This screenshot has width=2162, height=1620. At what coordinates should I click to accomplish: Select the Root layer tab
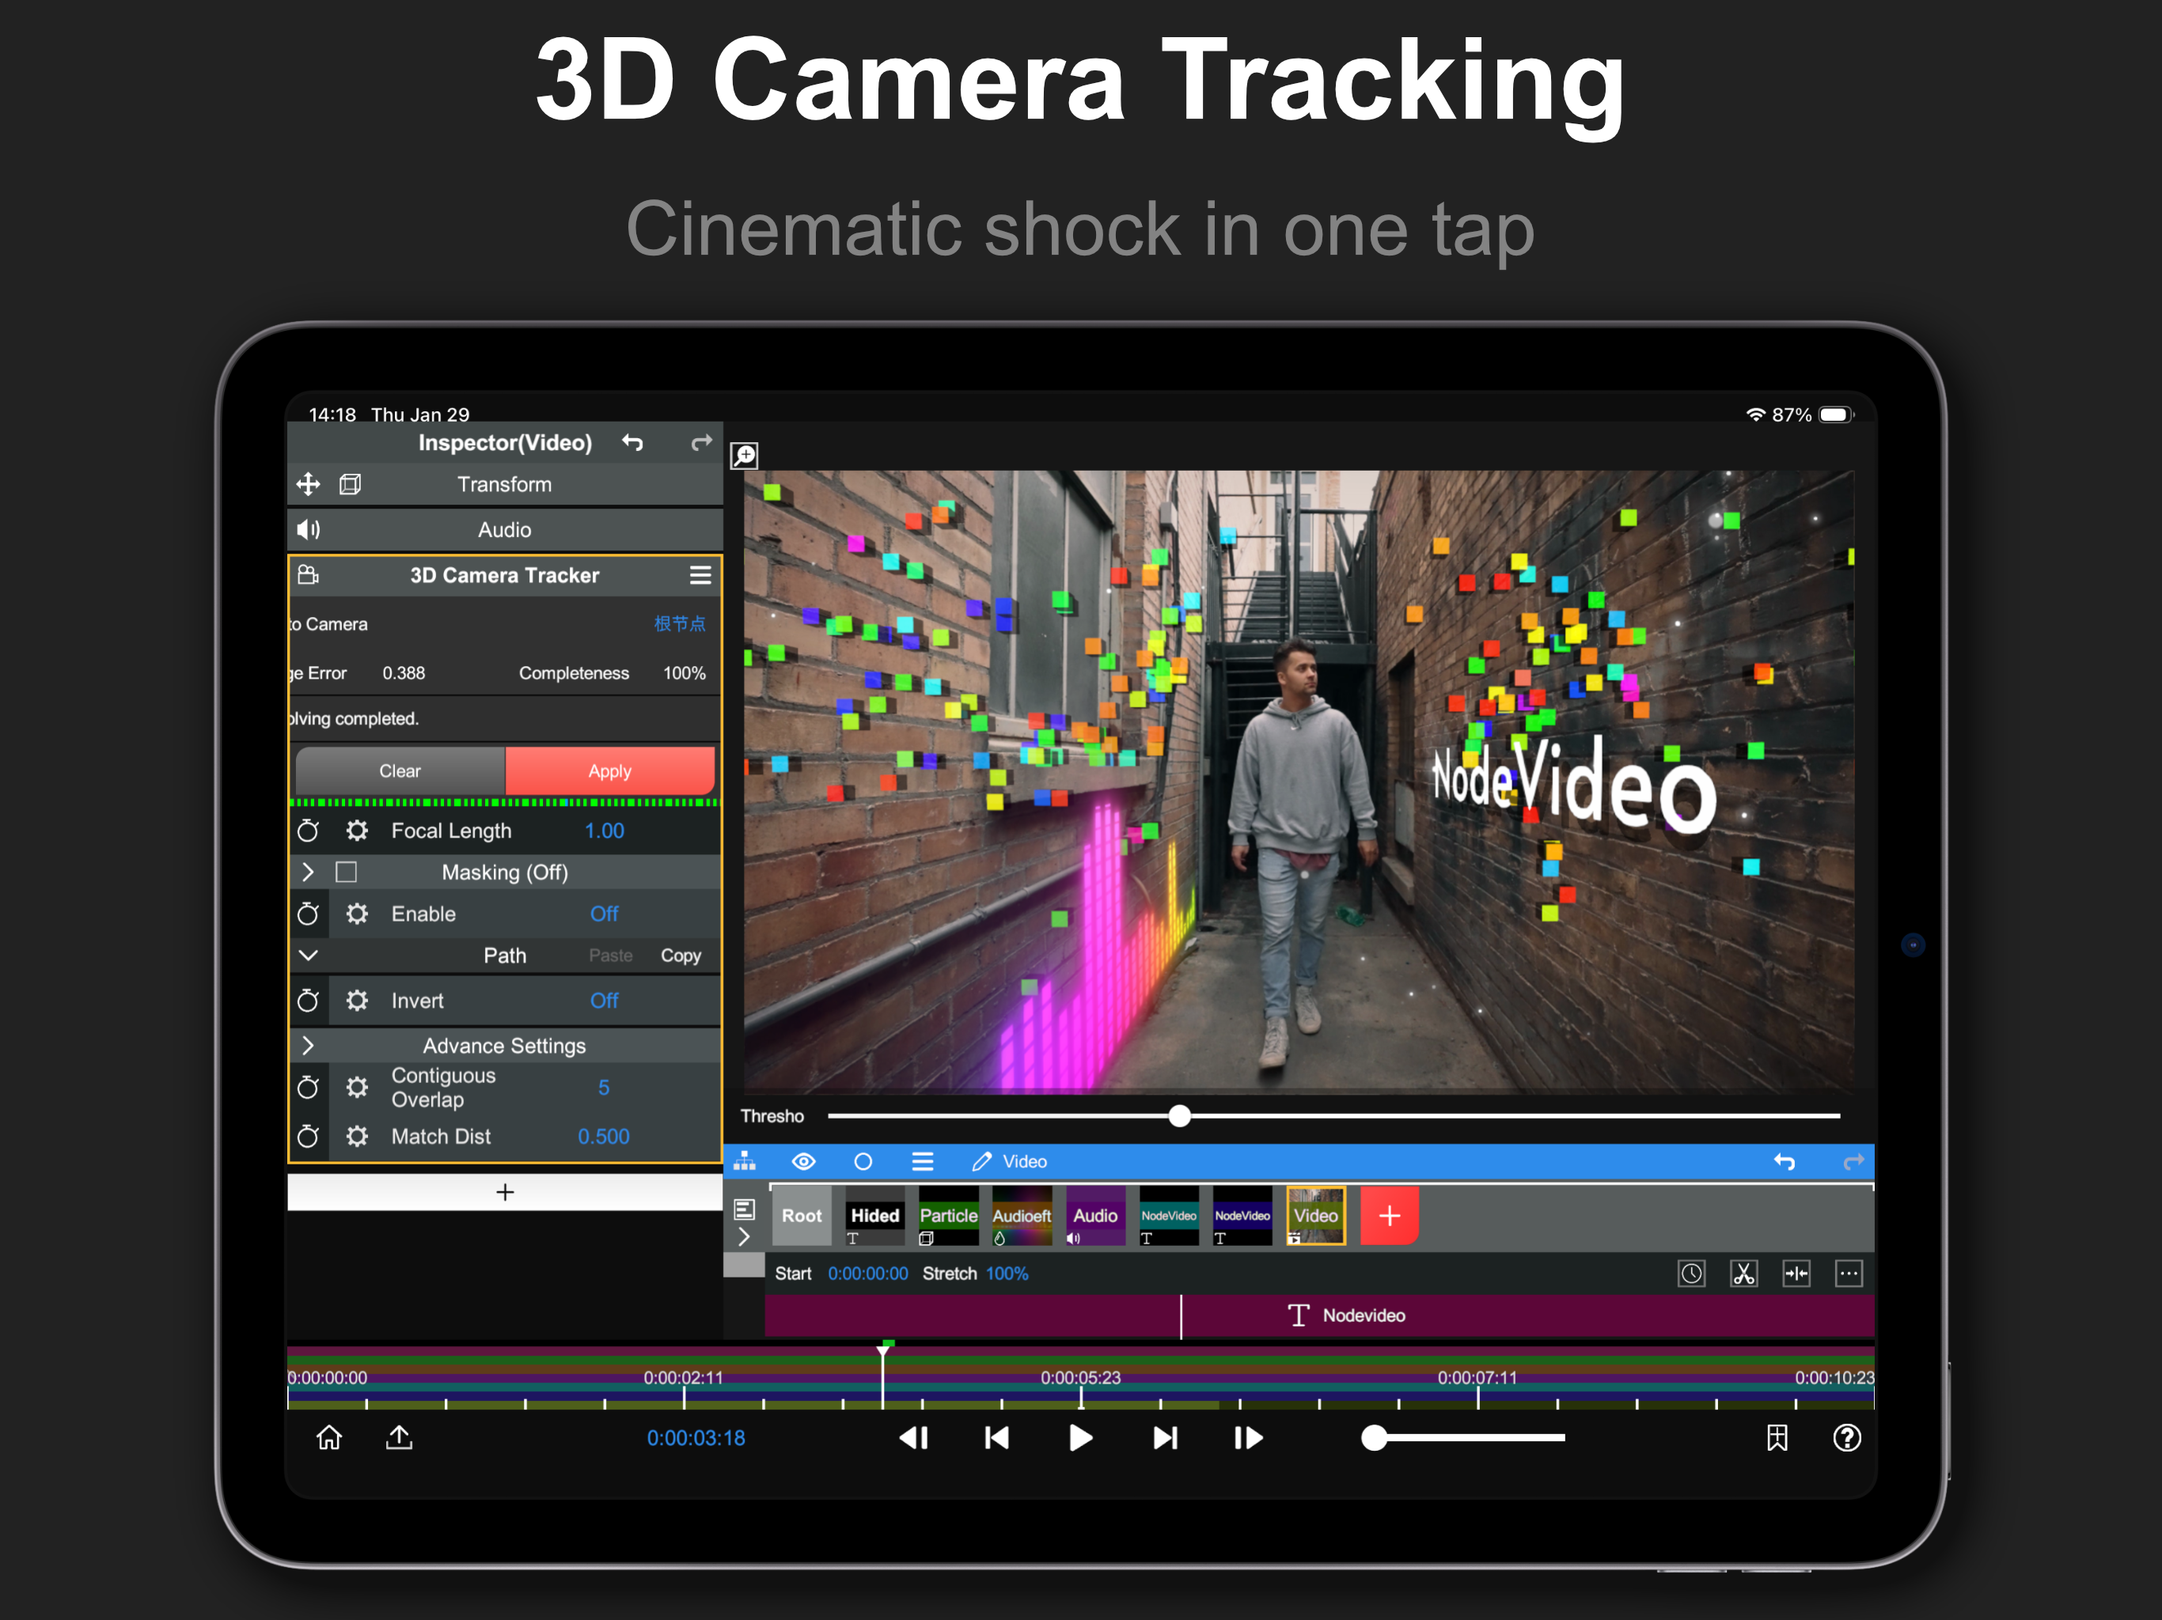[802, 1216]
